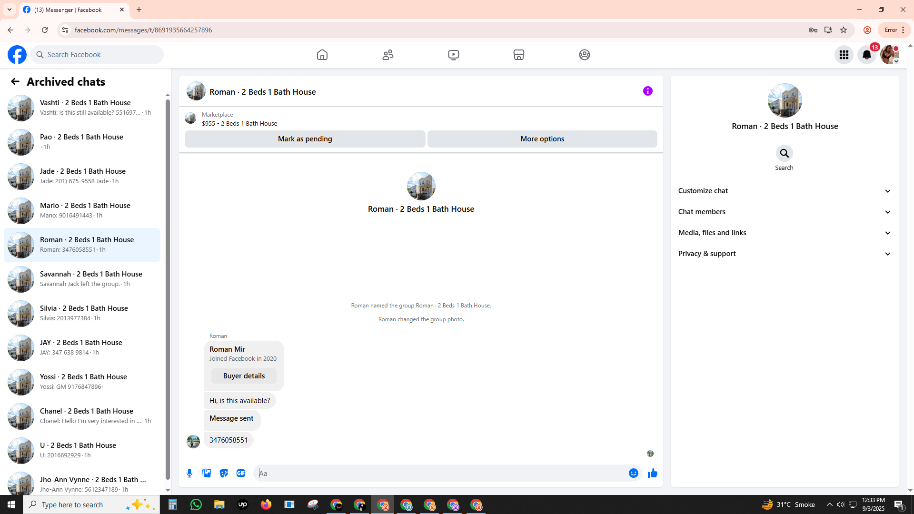Open Silvia 2 Beds 1 Bath House chat
The image size is (914, 514).
pos(82,313)
